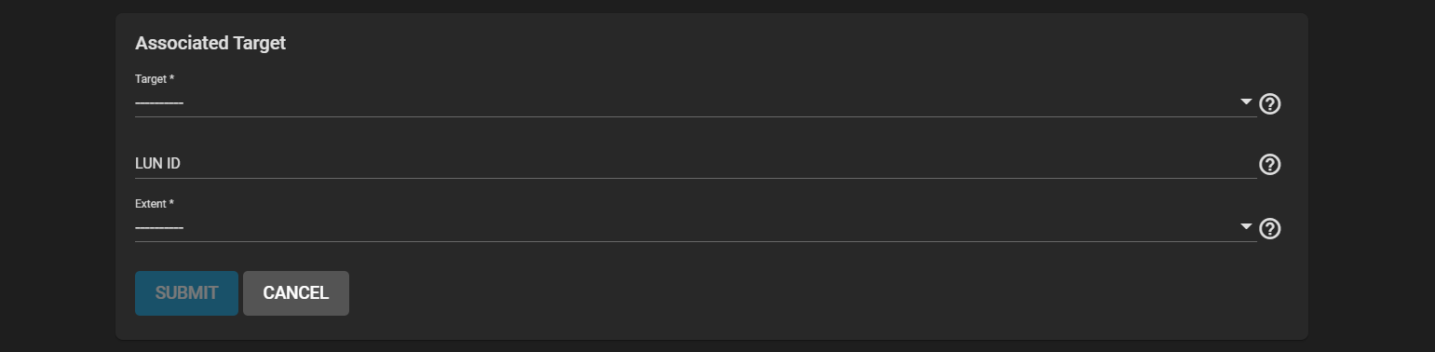The width and height of the screenshot is (1435, 352).
Task: Click the SUBMIT button
Action: [x=186, y=293]
